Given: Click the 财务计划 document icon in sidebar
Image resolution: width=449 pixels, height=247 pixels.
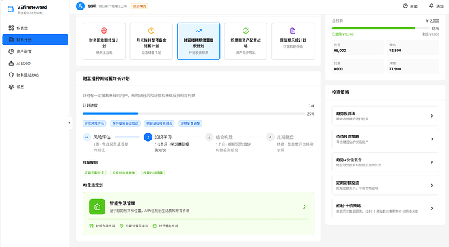Looking at the screenshot, I should [11, 40].
